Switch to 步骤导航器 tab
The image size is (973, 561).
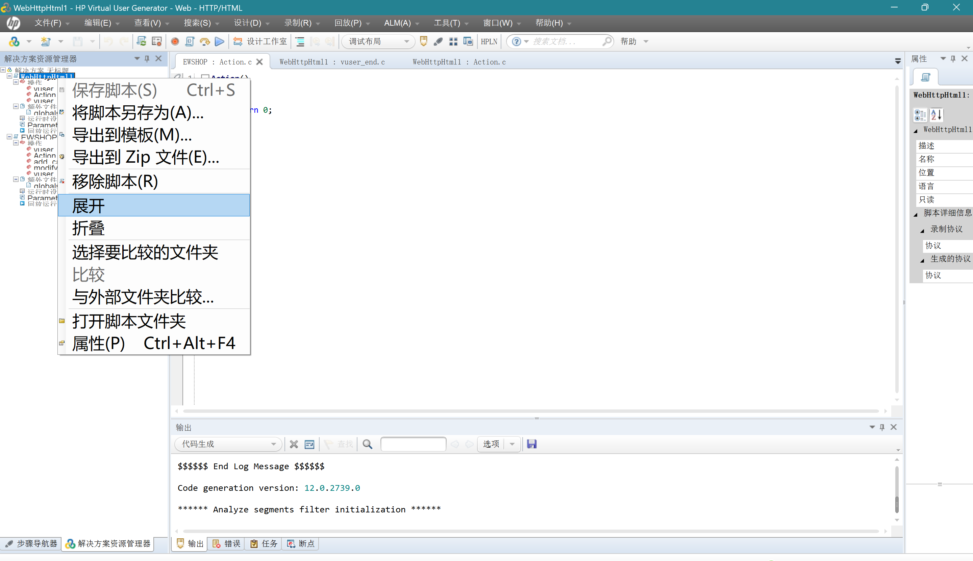(x=31, y=544)
